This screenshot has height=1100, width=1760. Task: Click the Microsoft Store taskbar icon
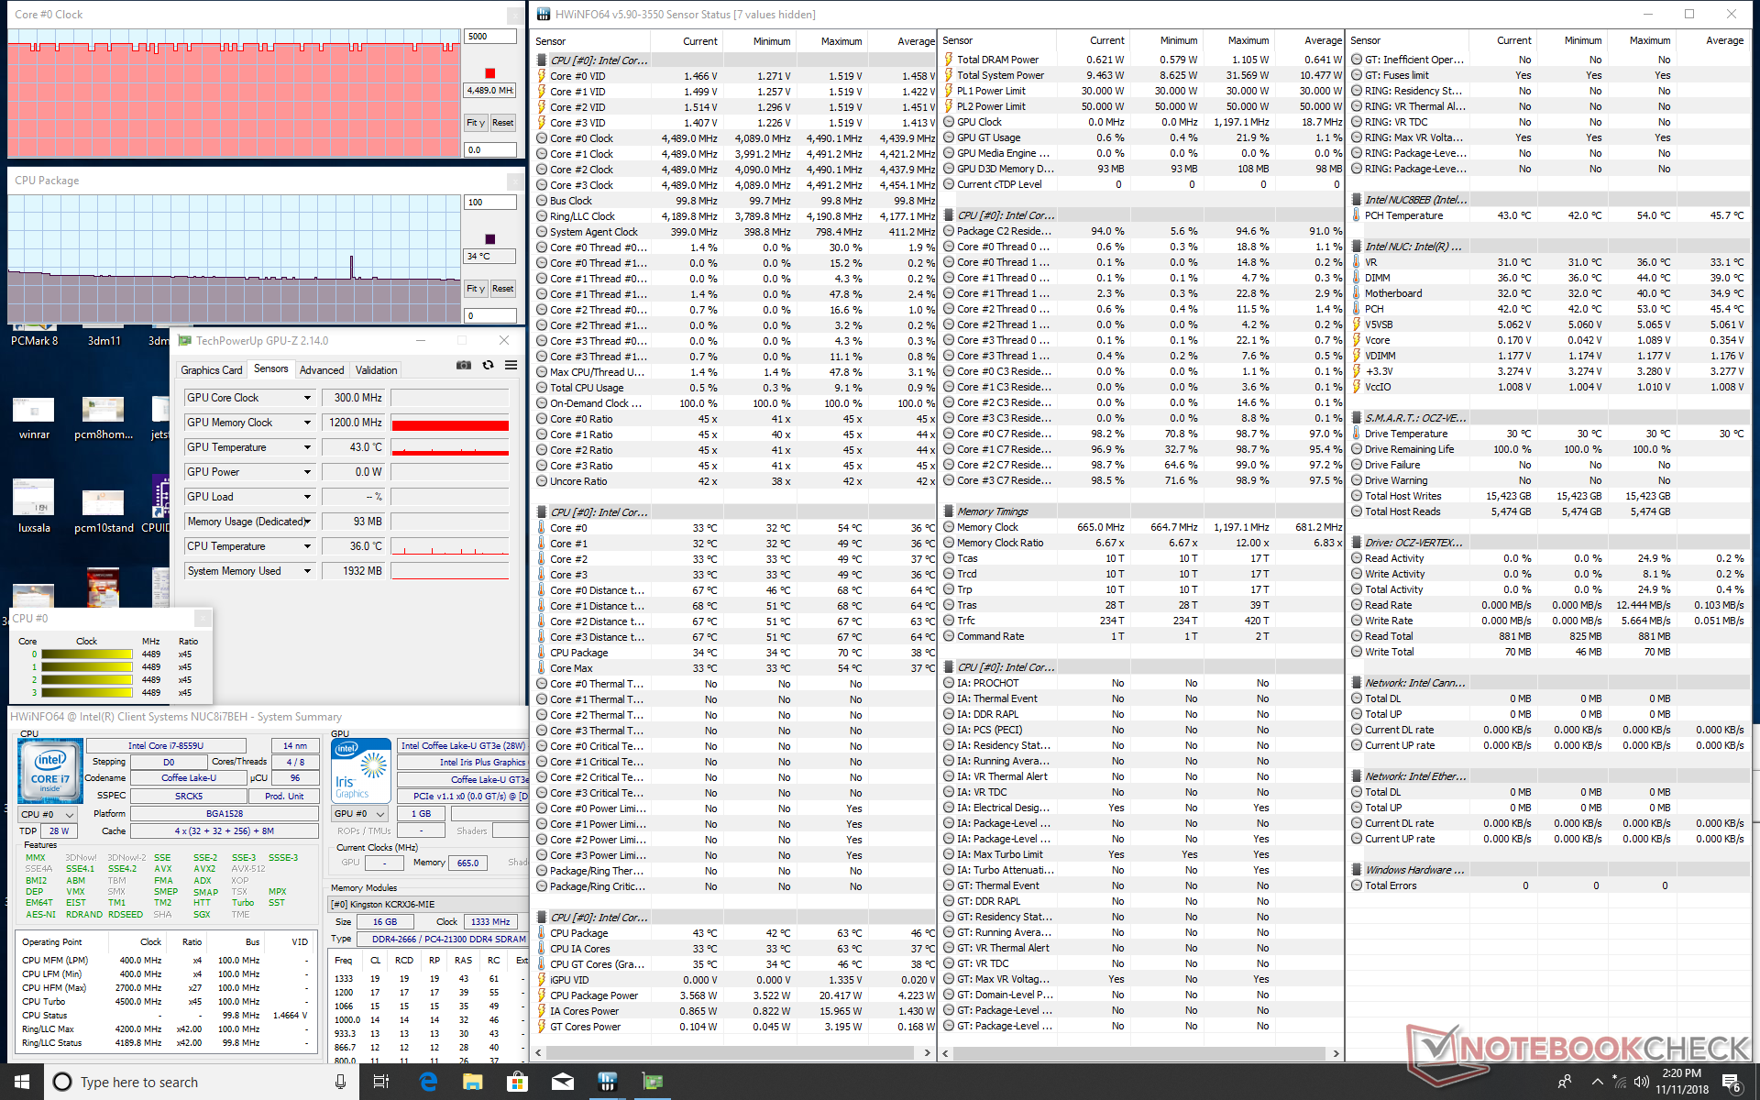pos(517,1082)
